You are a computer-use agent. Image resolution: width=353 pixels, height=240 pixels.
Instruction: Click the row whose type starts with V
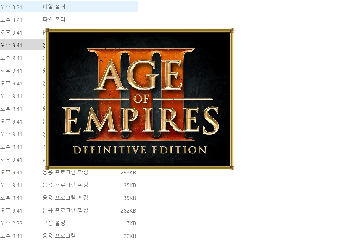pos(22,160)
